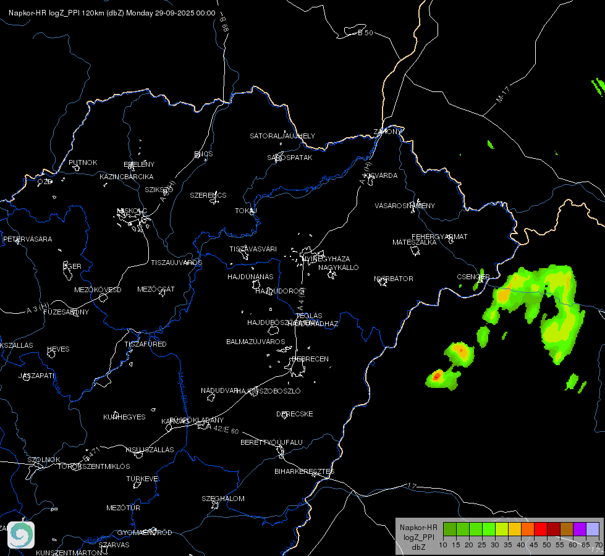Click the MISKOLC city label
This screenshot has height=556, width=605.
click(132, 211)
